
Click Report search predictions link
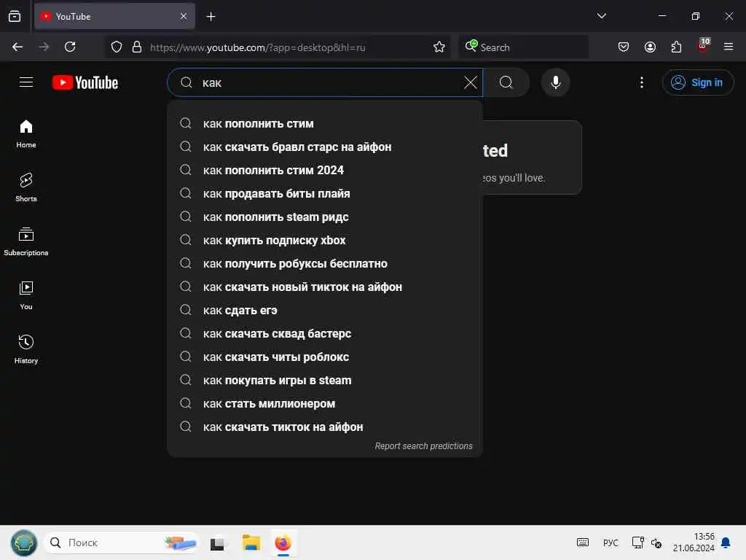point(423,446)
